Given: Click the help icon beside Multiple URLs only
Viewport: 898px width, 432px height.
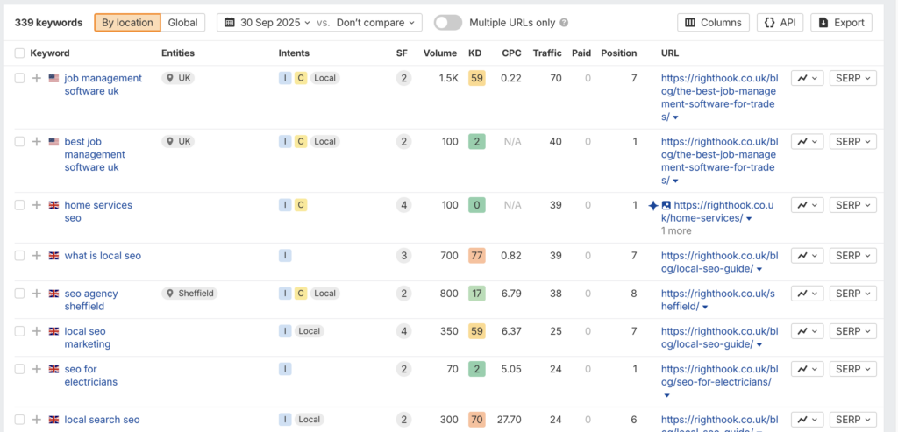Looking at the screenshot, I should pos(564,23).
